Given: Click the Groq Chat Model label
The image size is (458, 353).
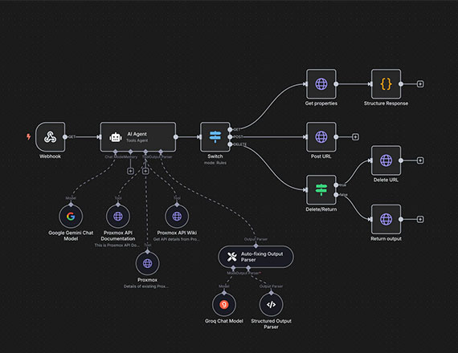Looking at the screenshot, I should point(224,321).
